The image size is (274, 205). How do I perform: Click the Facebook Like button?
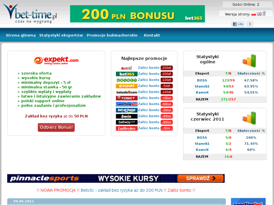pos(238,24)
